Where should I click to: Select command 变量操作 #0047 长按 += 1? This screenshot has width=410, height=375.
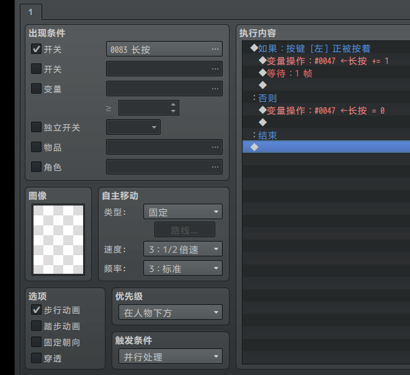(326, 61)
